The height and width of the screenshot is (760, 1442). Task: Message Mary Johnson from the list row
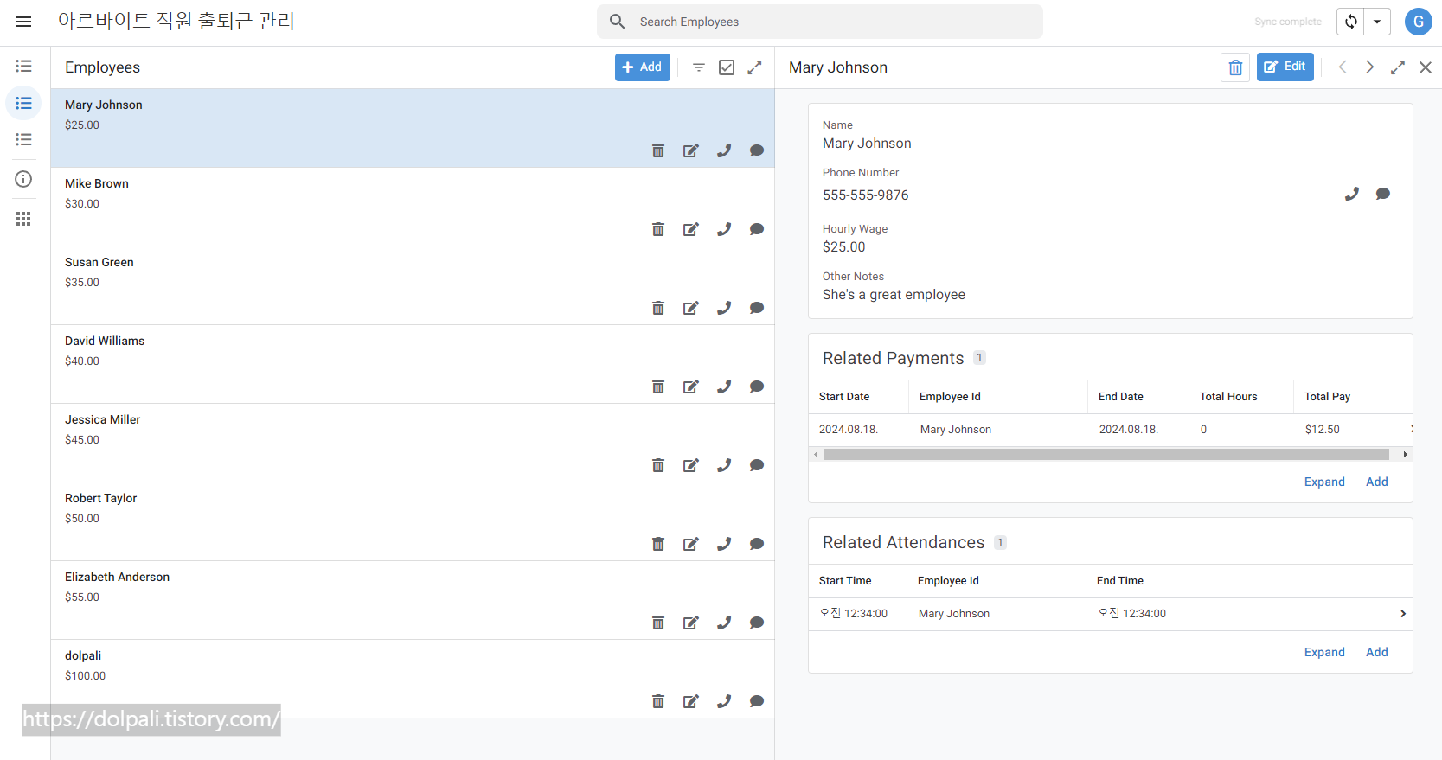[x=757, y=150]
